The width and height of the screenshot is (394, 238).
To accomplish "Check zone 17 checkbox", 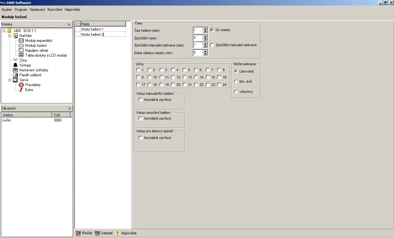I will 138,85.
